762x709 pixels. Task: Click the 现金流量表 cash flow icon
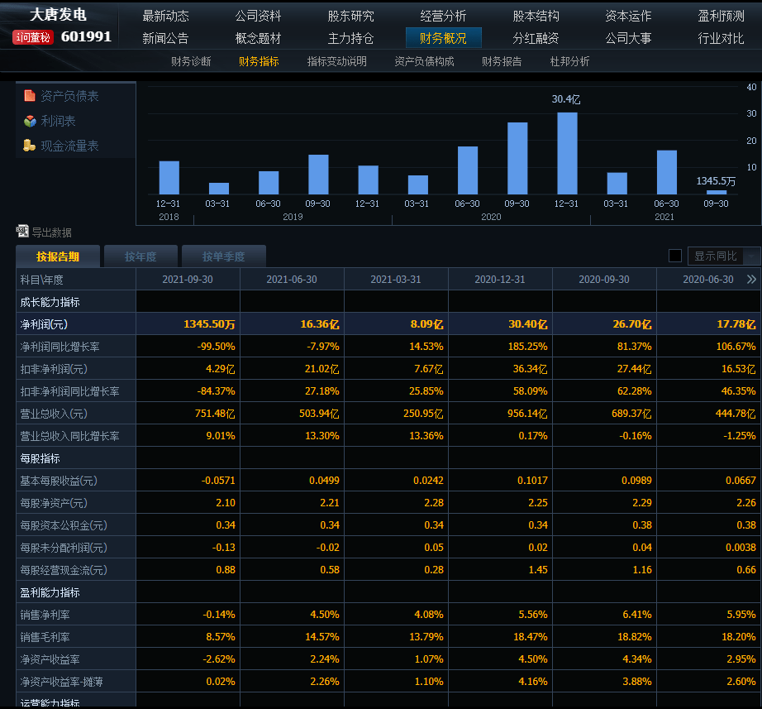click(x=30, y=146)
